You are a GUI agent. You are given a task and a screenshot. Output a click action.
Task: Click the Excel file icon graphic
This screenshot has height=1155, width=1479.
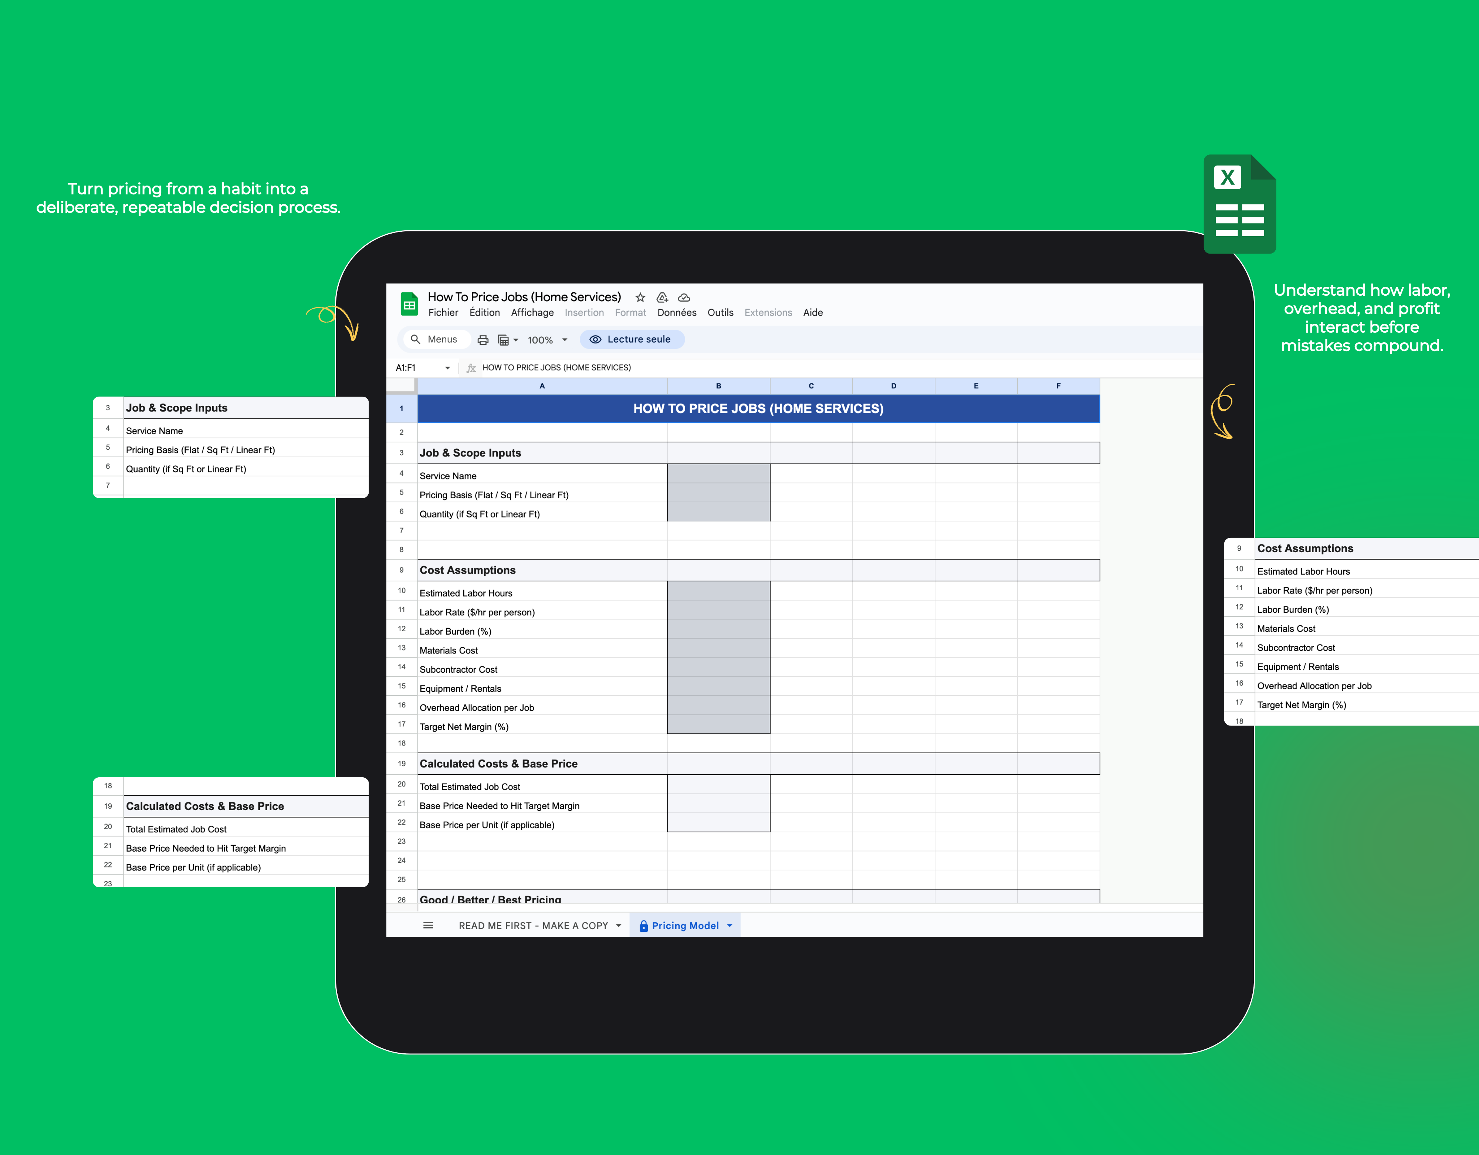click(x=1239, y=204)
